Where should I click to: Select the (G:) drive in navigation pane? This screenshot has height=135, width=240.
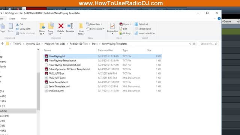(18, 111)
